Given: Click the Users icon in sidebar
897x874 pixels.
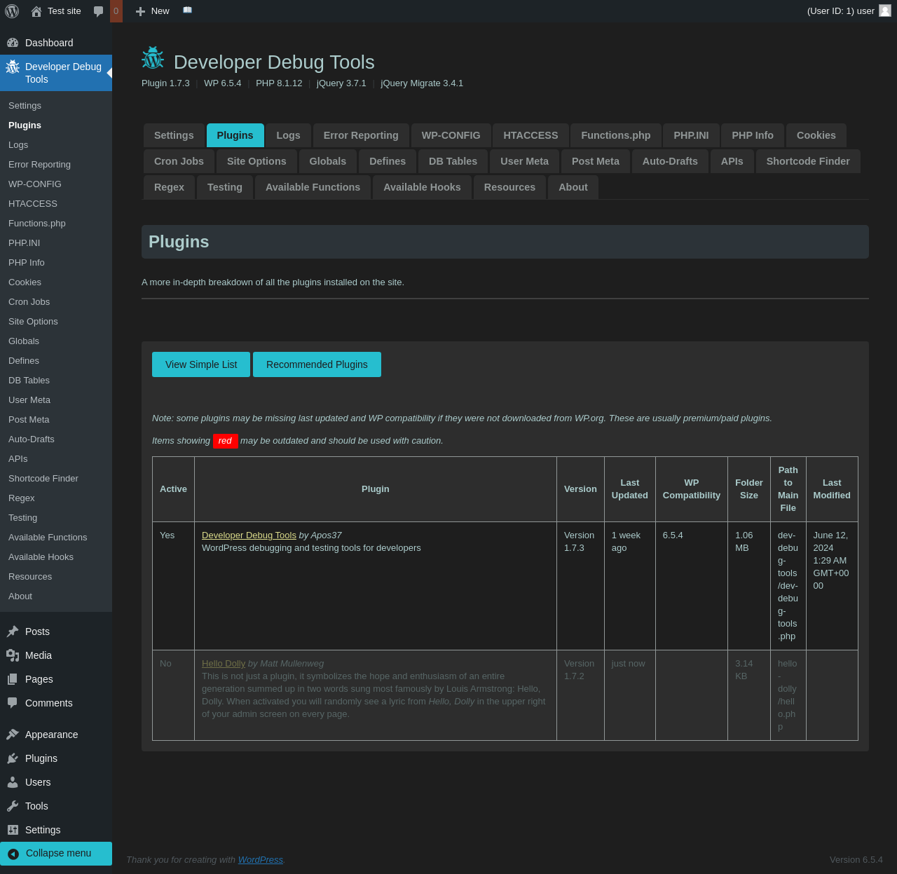Looking at the screenshot, I should [13, 782].
